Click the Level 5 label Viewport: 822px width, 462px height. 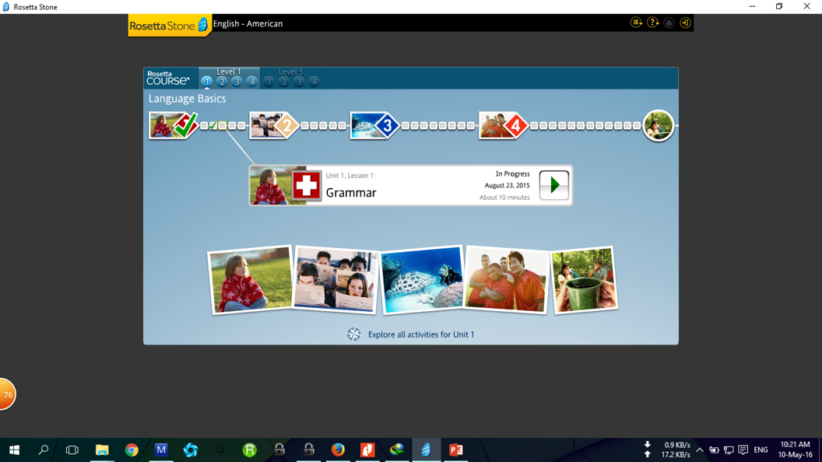[x=291, y=72]
